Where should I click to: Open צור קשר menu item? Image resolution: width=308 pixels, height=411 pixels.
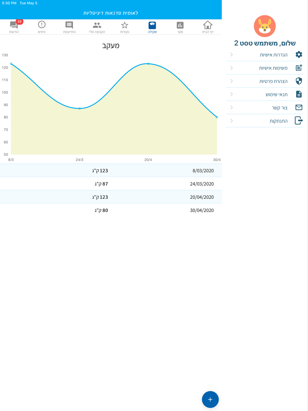[x=279, y=108]
